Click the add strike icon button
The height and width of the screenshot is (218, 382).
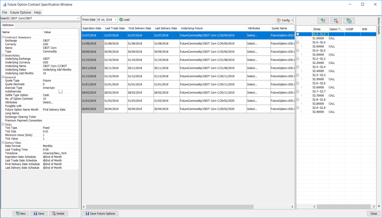coord(323,21)
